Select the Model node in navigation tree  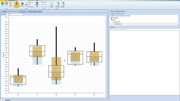point(114,20)
